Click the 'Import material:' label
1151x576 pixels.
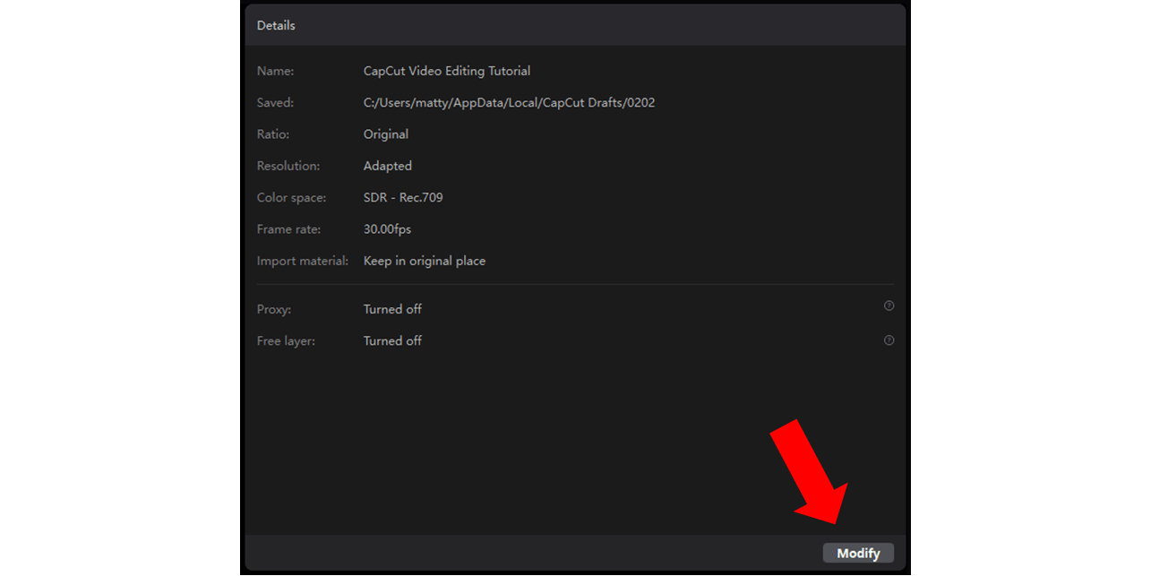click(303, 262)
